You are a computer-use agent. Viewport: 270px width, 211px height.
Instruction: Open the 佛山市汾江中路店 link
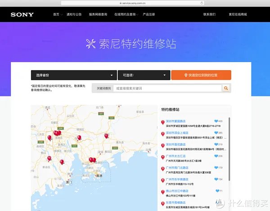pos(177,191)
